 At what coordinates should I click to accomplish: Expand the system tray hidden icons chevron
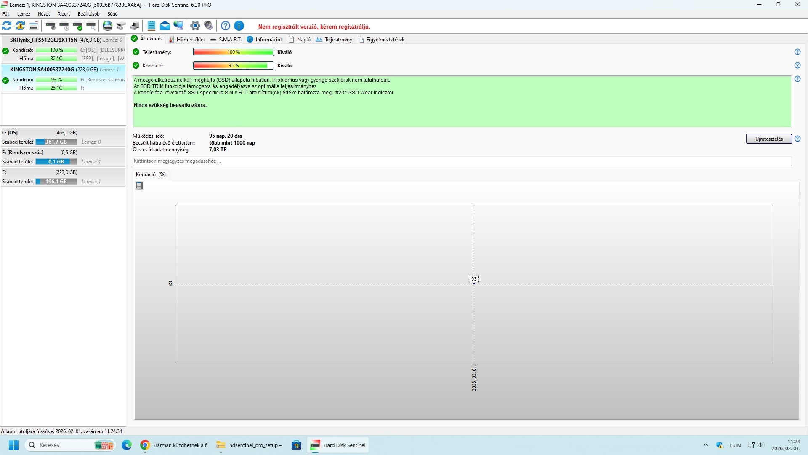706,445
